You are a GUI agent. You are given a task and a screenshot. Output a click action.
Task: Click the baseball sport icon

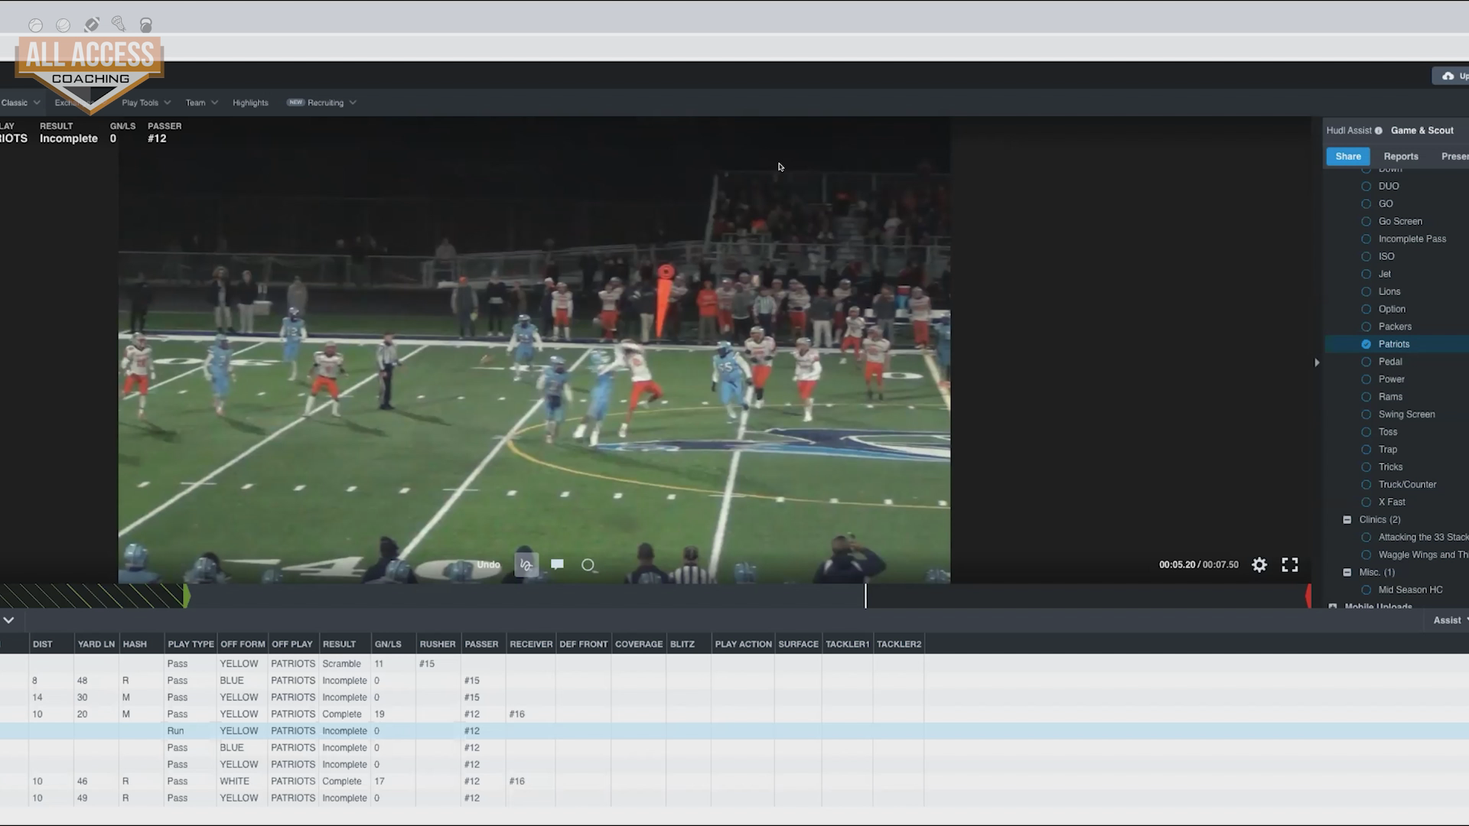(x=35, y=25)
